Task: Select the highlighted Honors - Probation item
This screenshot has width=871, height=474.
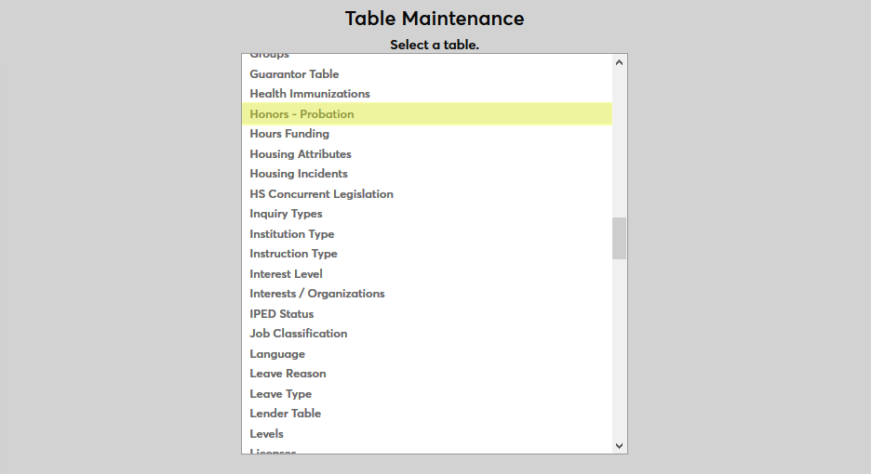Action: [x=301, y=114]
